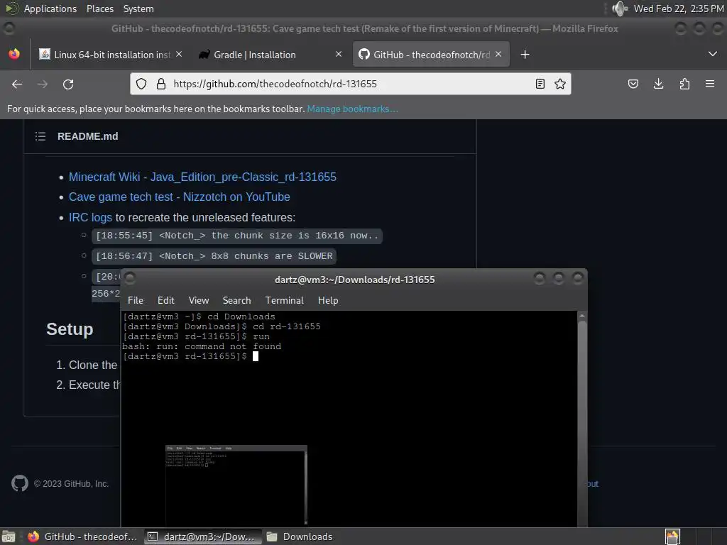Click the clock showing Wed Feb 22
The height and width of the screenshot is (545, 727).
click(679, 9)
